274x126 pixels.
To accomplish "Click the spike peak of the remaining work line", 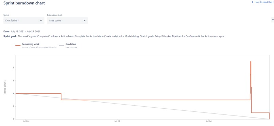I will [x=251, y=61].
